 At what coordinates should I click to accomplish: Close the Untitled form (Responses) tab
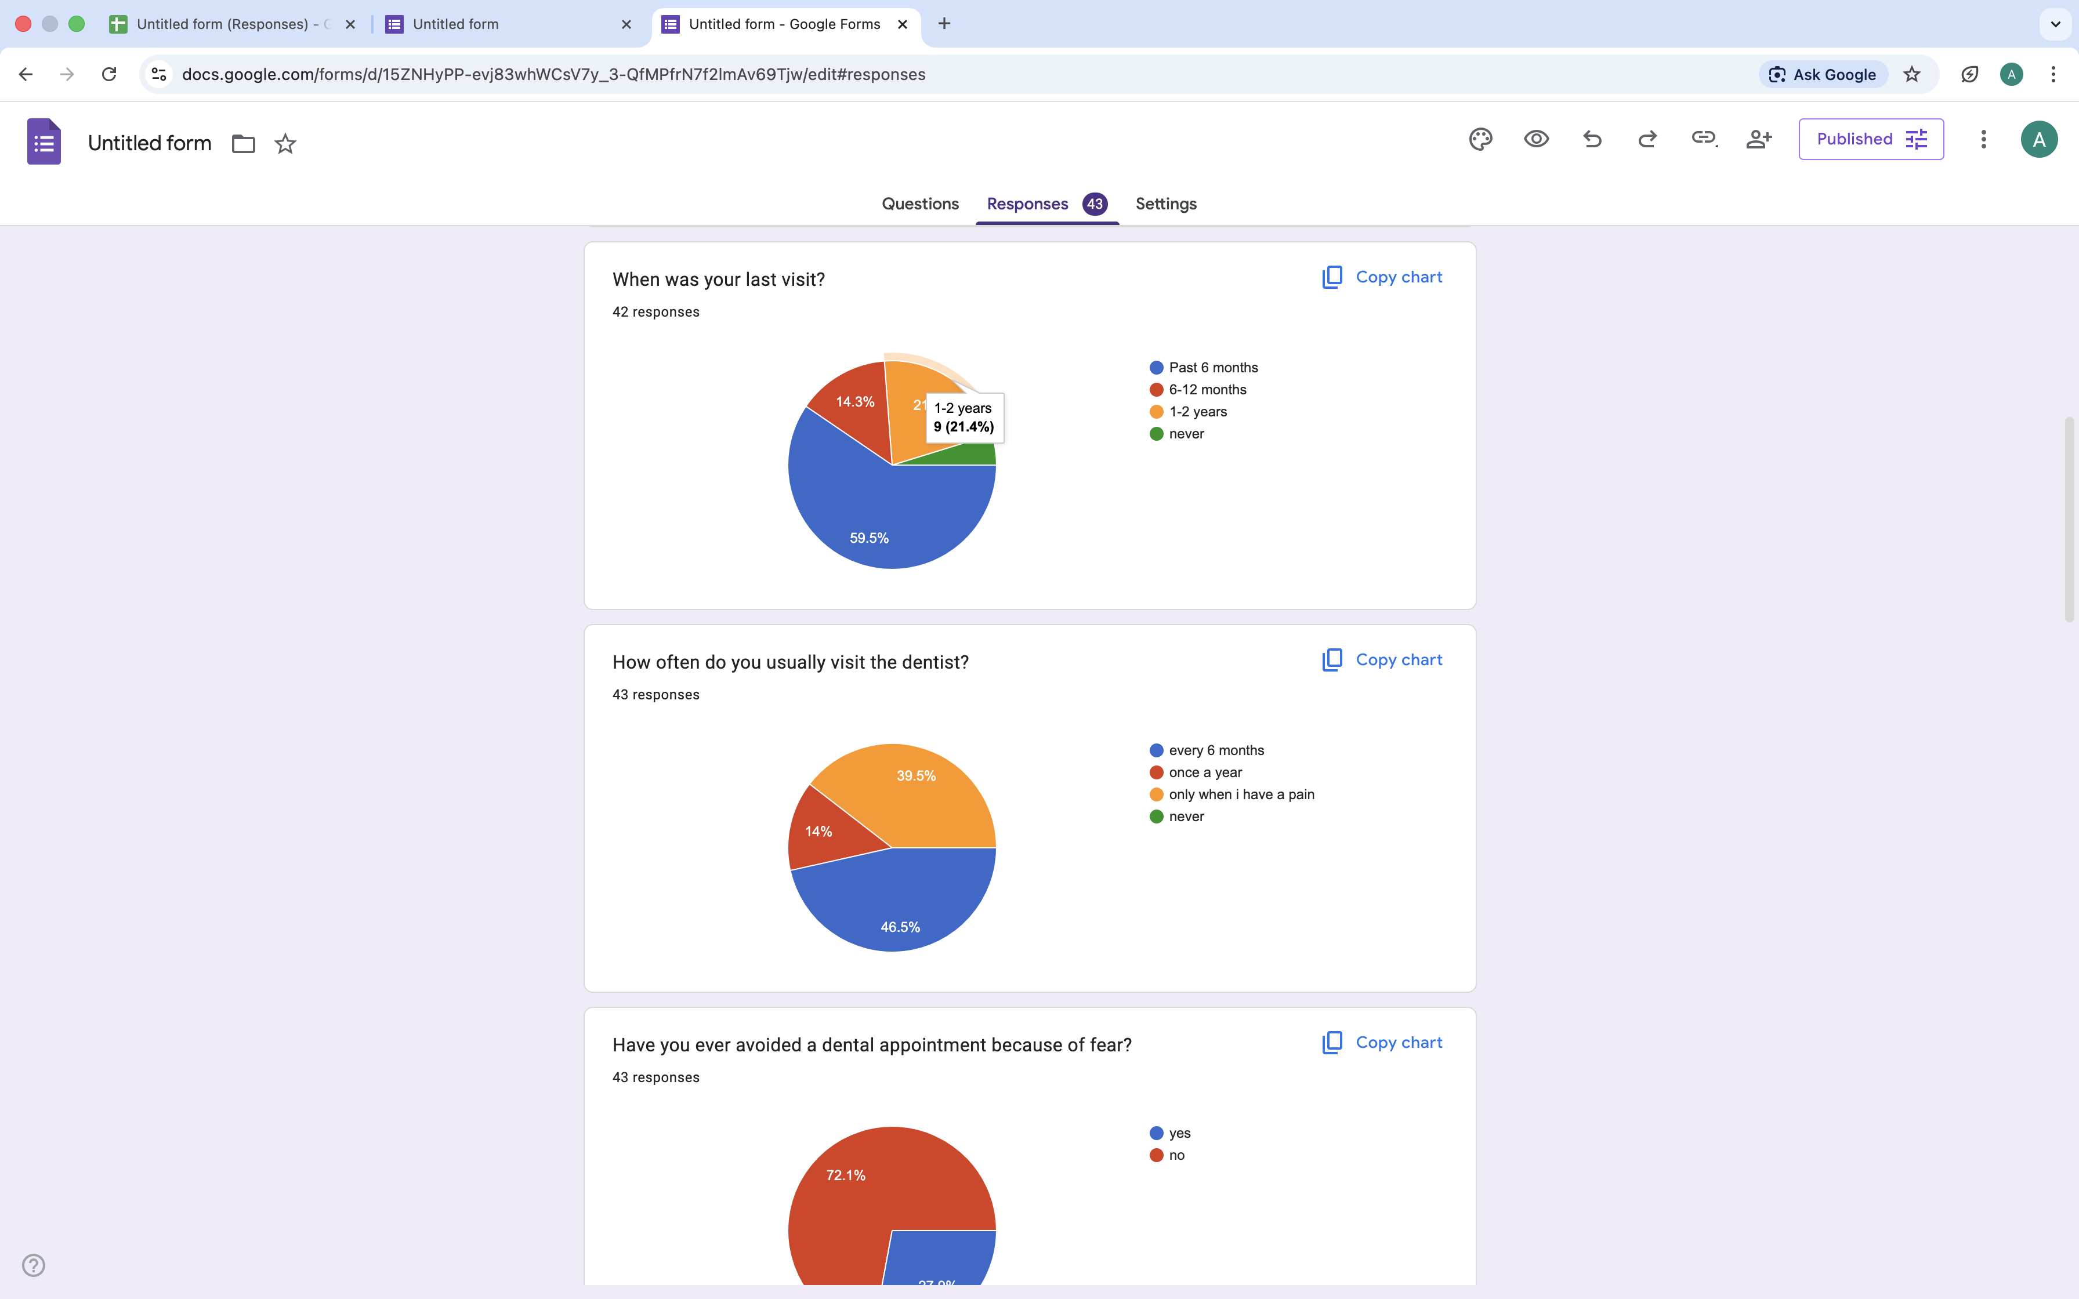350,24
